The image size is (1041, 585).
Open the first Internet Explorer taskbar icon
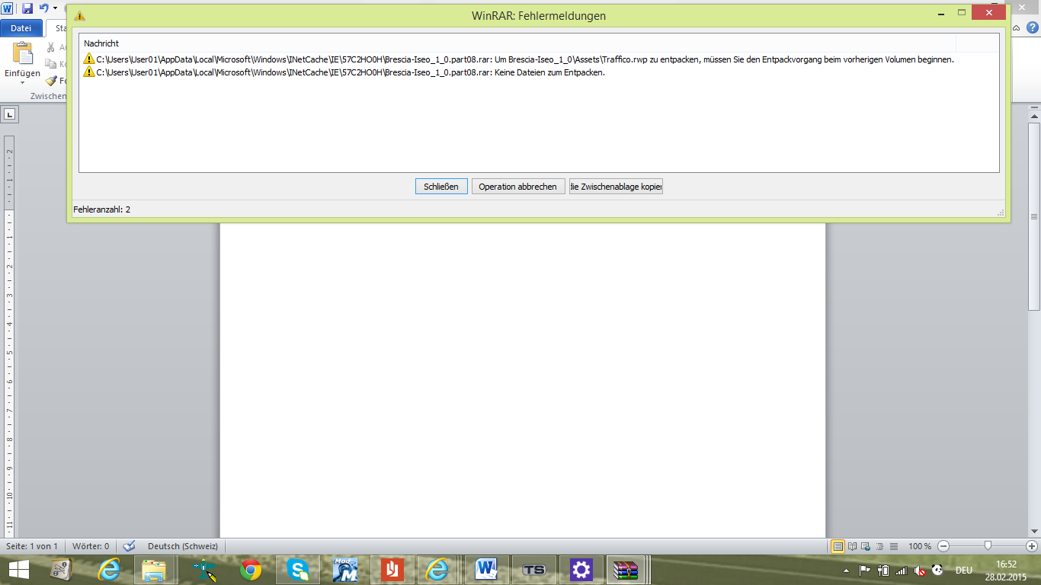point(111,570)
